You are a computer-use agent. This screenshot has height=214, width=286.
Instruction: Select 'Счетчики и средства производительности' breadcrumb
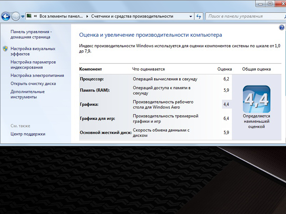point(132,16)
